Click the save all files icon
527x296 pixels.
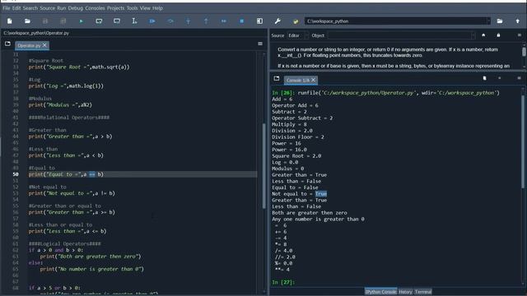click(x=63, y=21)
